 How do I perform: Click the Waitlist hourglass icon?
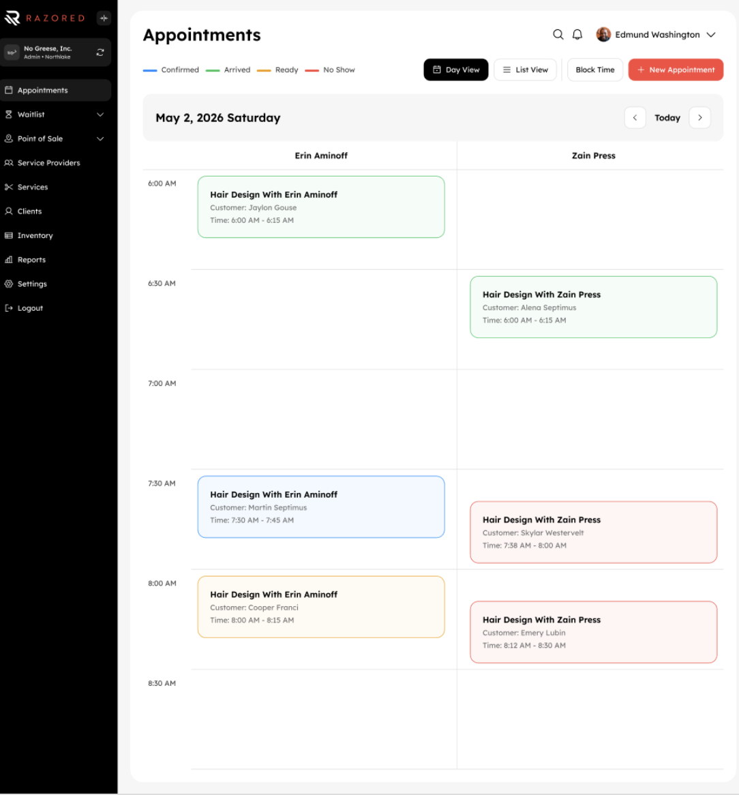[9, 115]
